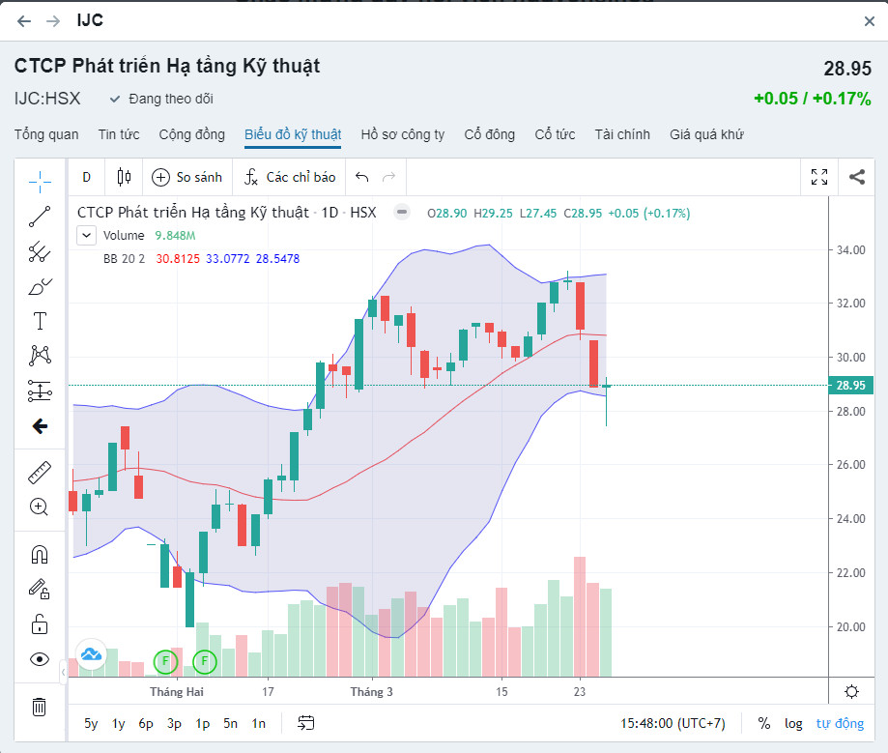This screenshot has width=888, height=753.
Task: Switch to the 'Tài chính' tab
Action: pyautogui.click(x=622, y=134)
